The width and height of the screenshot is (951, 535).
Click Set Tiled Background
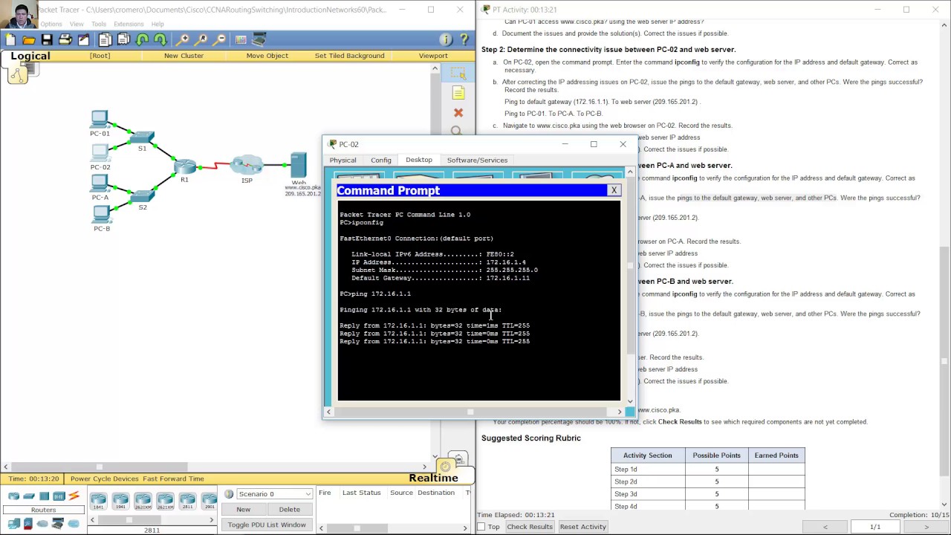(x=349, y=56)
